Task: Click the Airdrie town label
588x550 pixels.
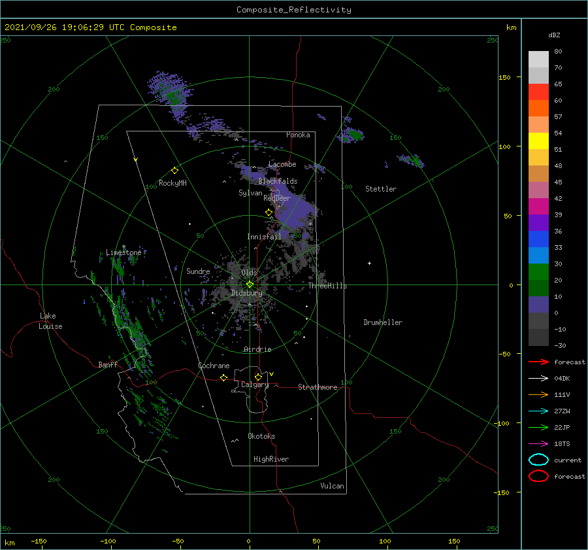Action: [x=257, y=349]
